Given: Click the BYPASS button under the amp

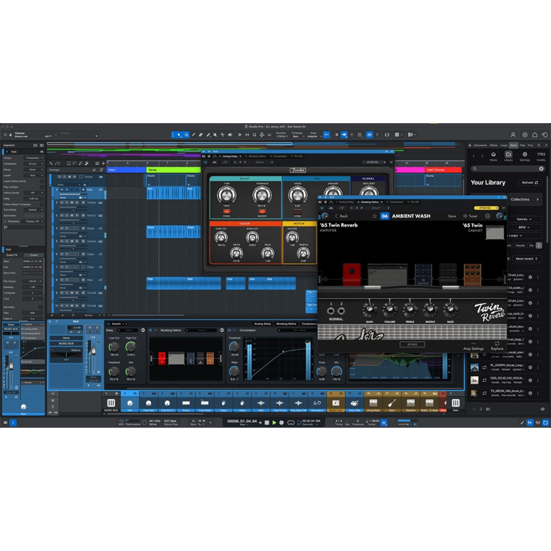Looking at the screenshot, I should [x=412, y=344].
